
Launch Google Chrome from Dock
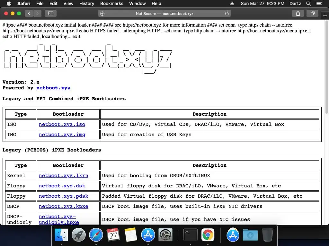point(208,235)
